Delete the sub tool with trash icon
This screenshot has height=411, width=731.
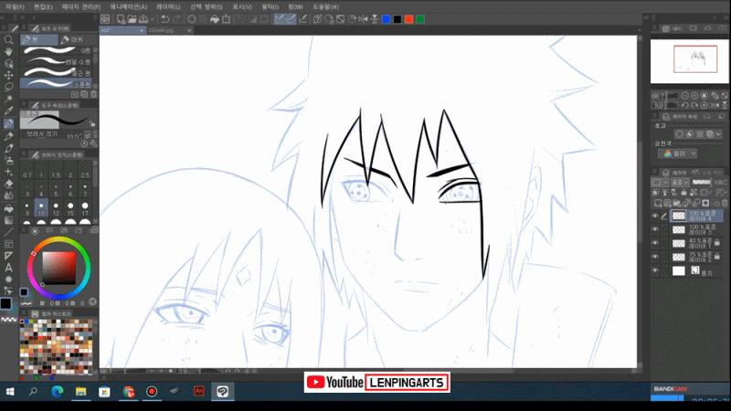(94, 94)
